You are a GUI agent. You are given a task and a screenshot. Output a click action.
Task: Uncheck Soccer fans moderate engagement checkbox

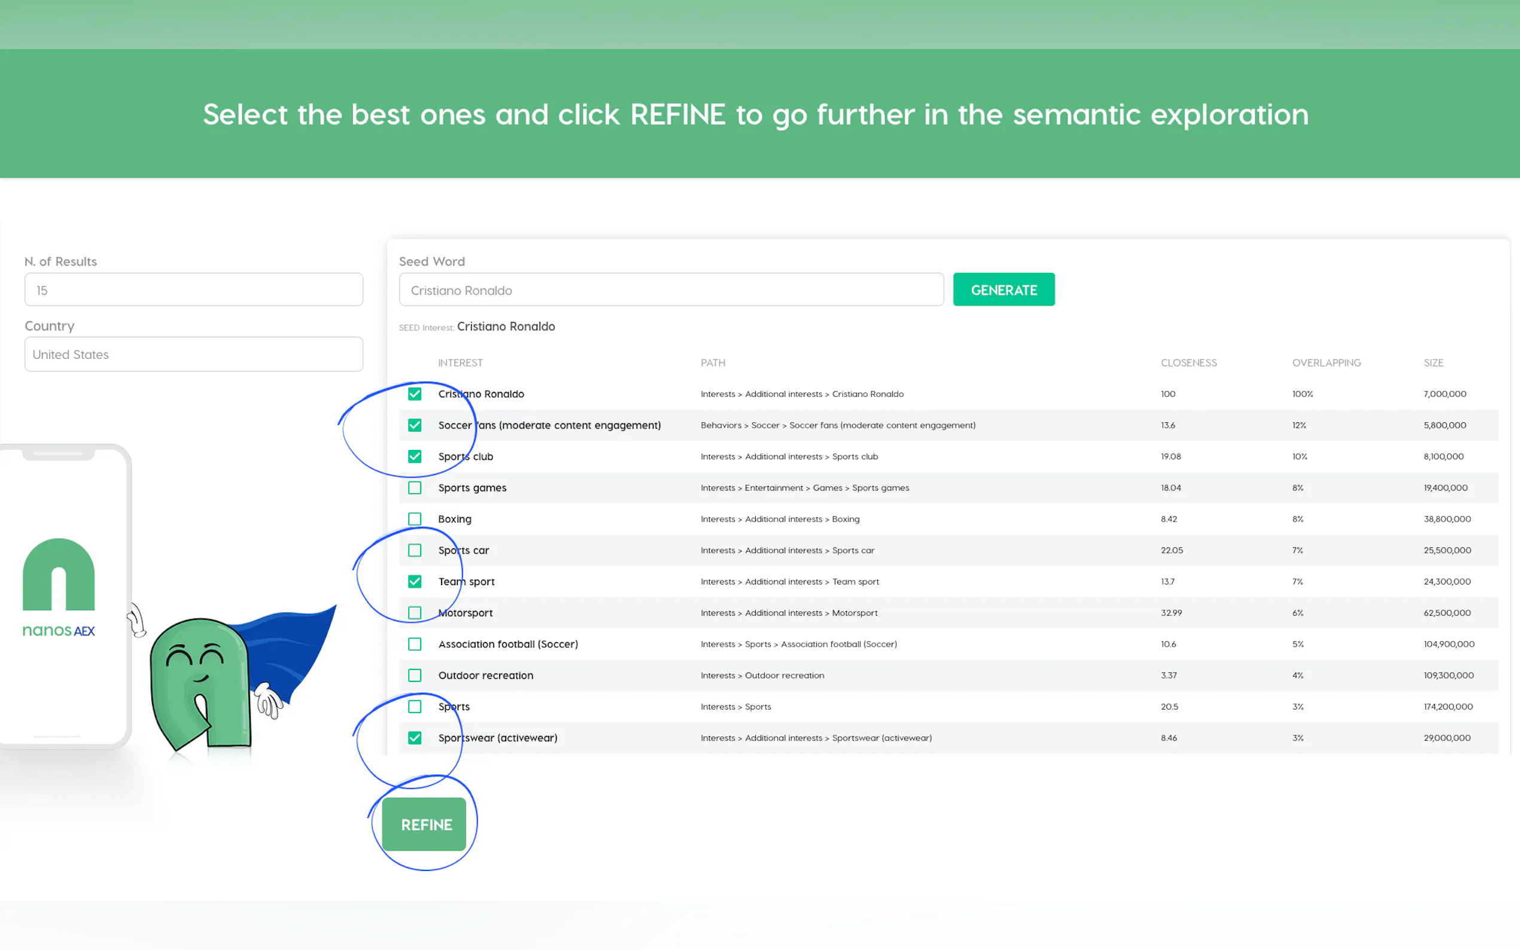pos(415,425)
